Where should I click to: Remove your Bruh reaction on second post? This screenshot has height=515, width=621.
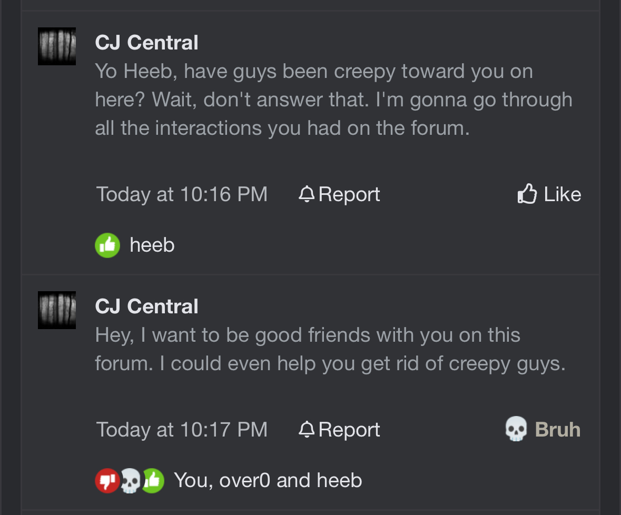click(x=543, y=429)
